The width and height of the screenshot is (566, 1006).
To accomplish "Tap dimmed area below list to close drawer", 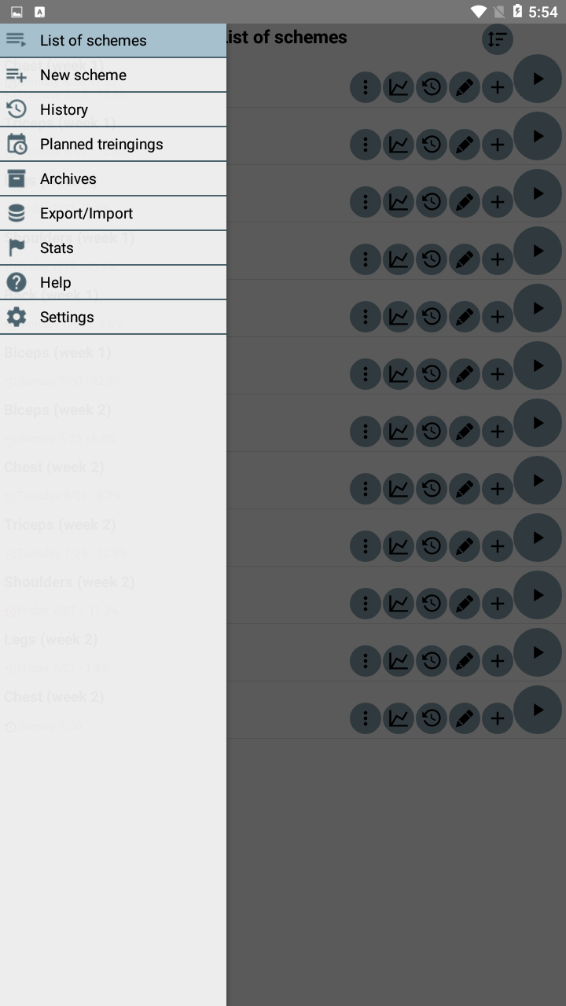I will click(x=393, y=865).
